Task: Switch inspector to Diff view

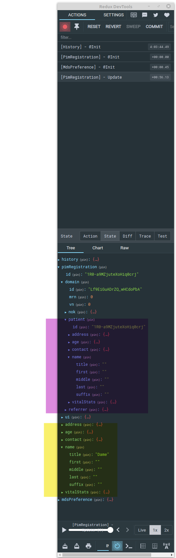Action: tap(127, 236)
